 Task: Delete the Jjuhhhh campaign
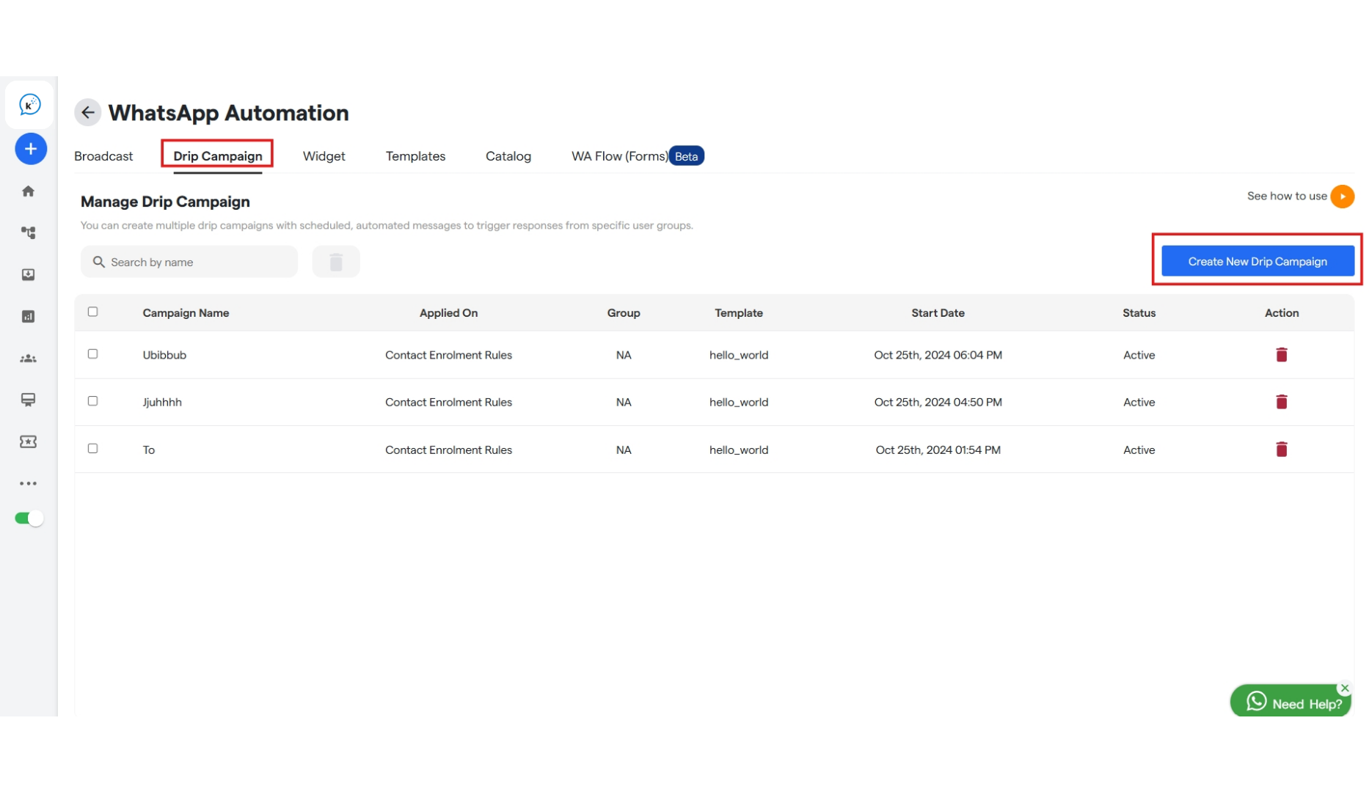click(x=1282, y=402)
